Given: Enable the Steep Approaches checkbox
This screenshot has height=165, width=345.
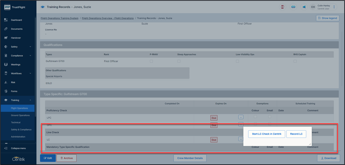Looking at the screenshot, I should click(x=179, y=61).
